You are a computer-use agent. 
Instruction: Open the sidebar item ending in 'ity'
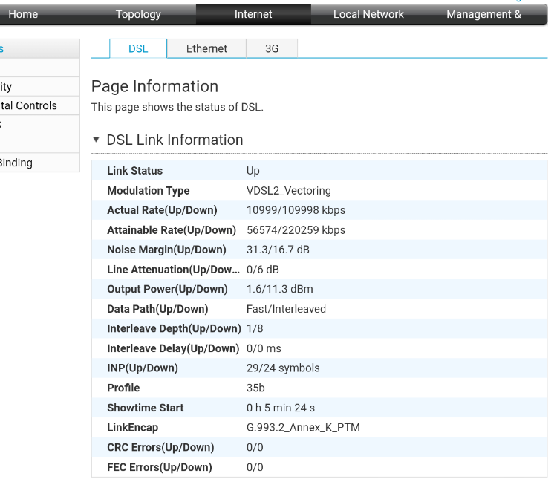click(x=39, y=86)
